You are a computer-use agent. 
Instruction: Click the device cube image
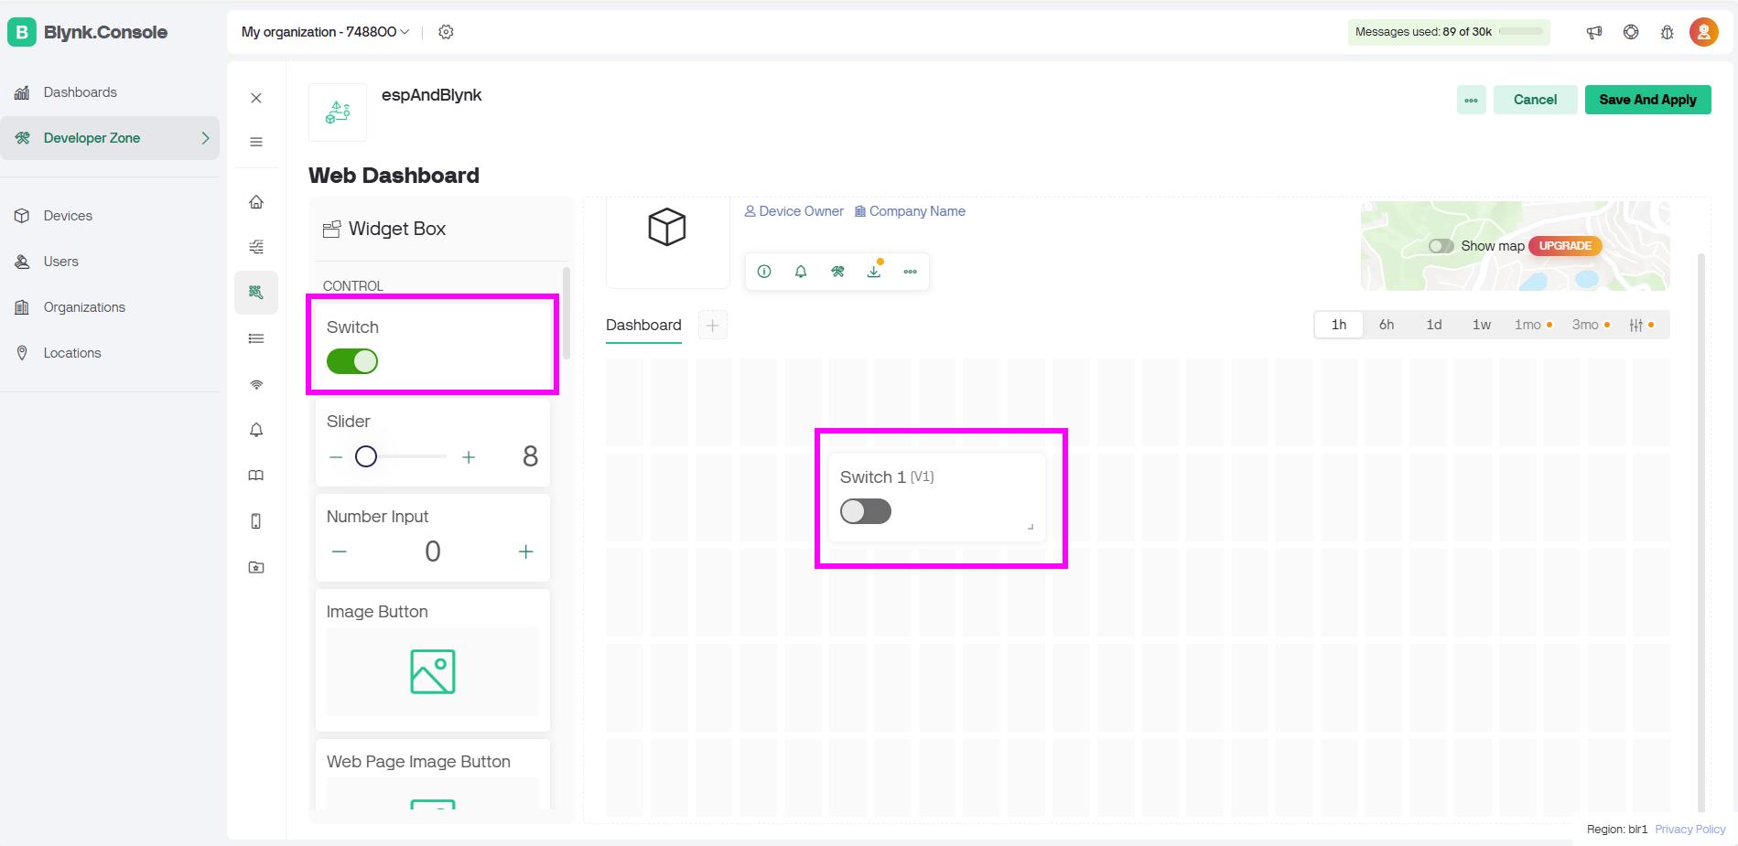(667, 227)
